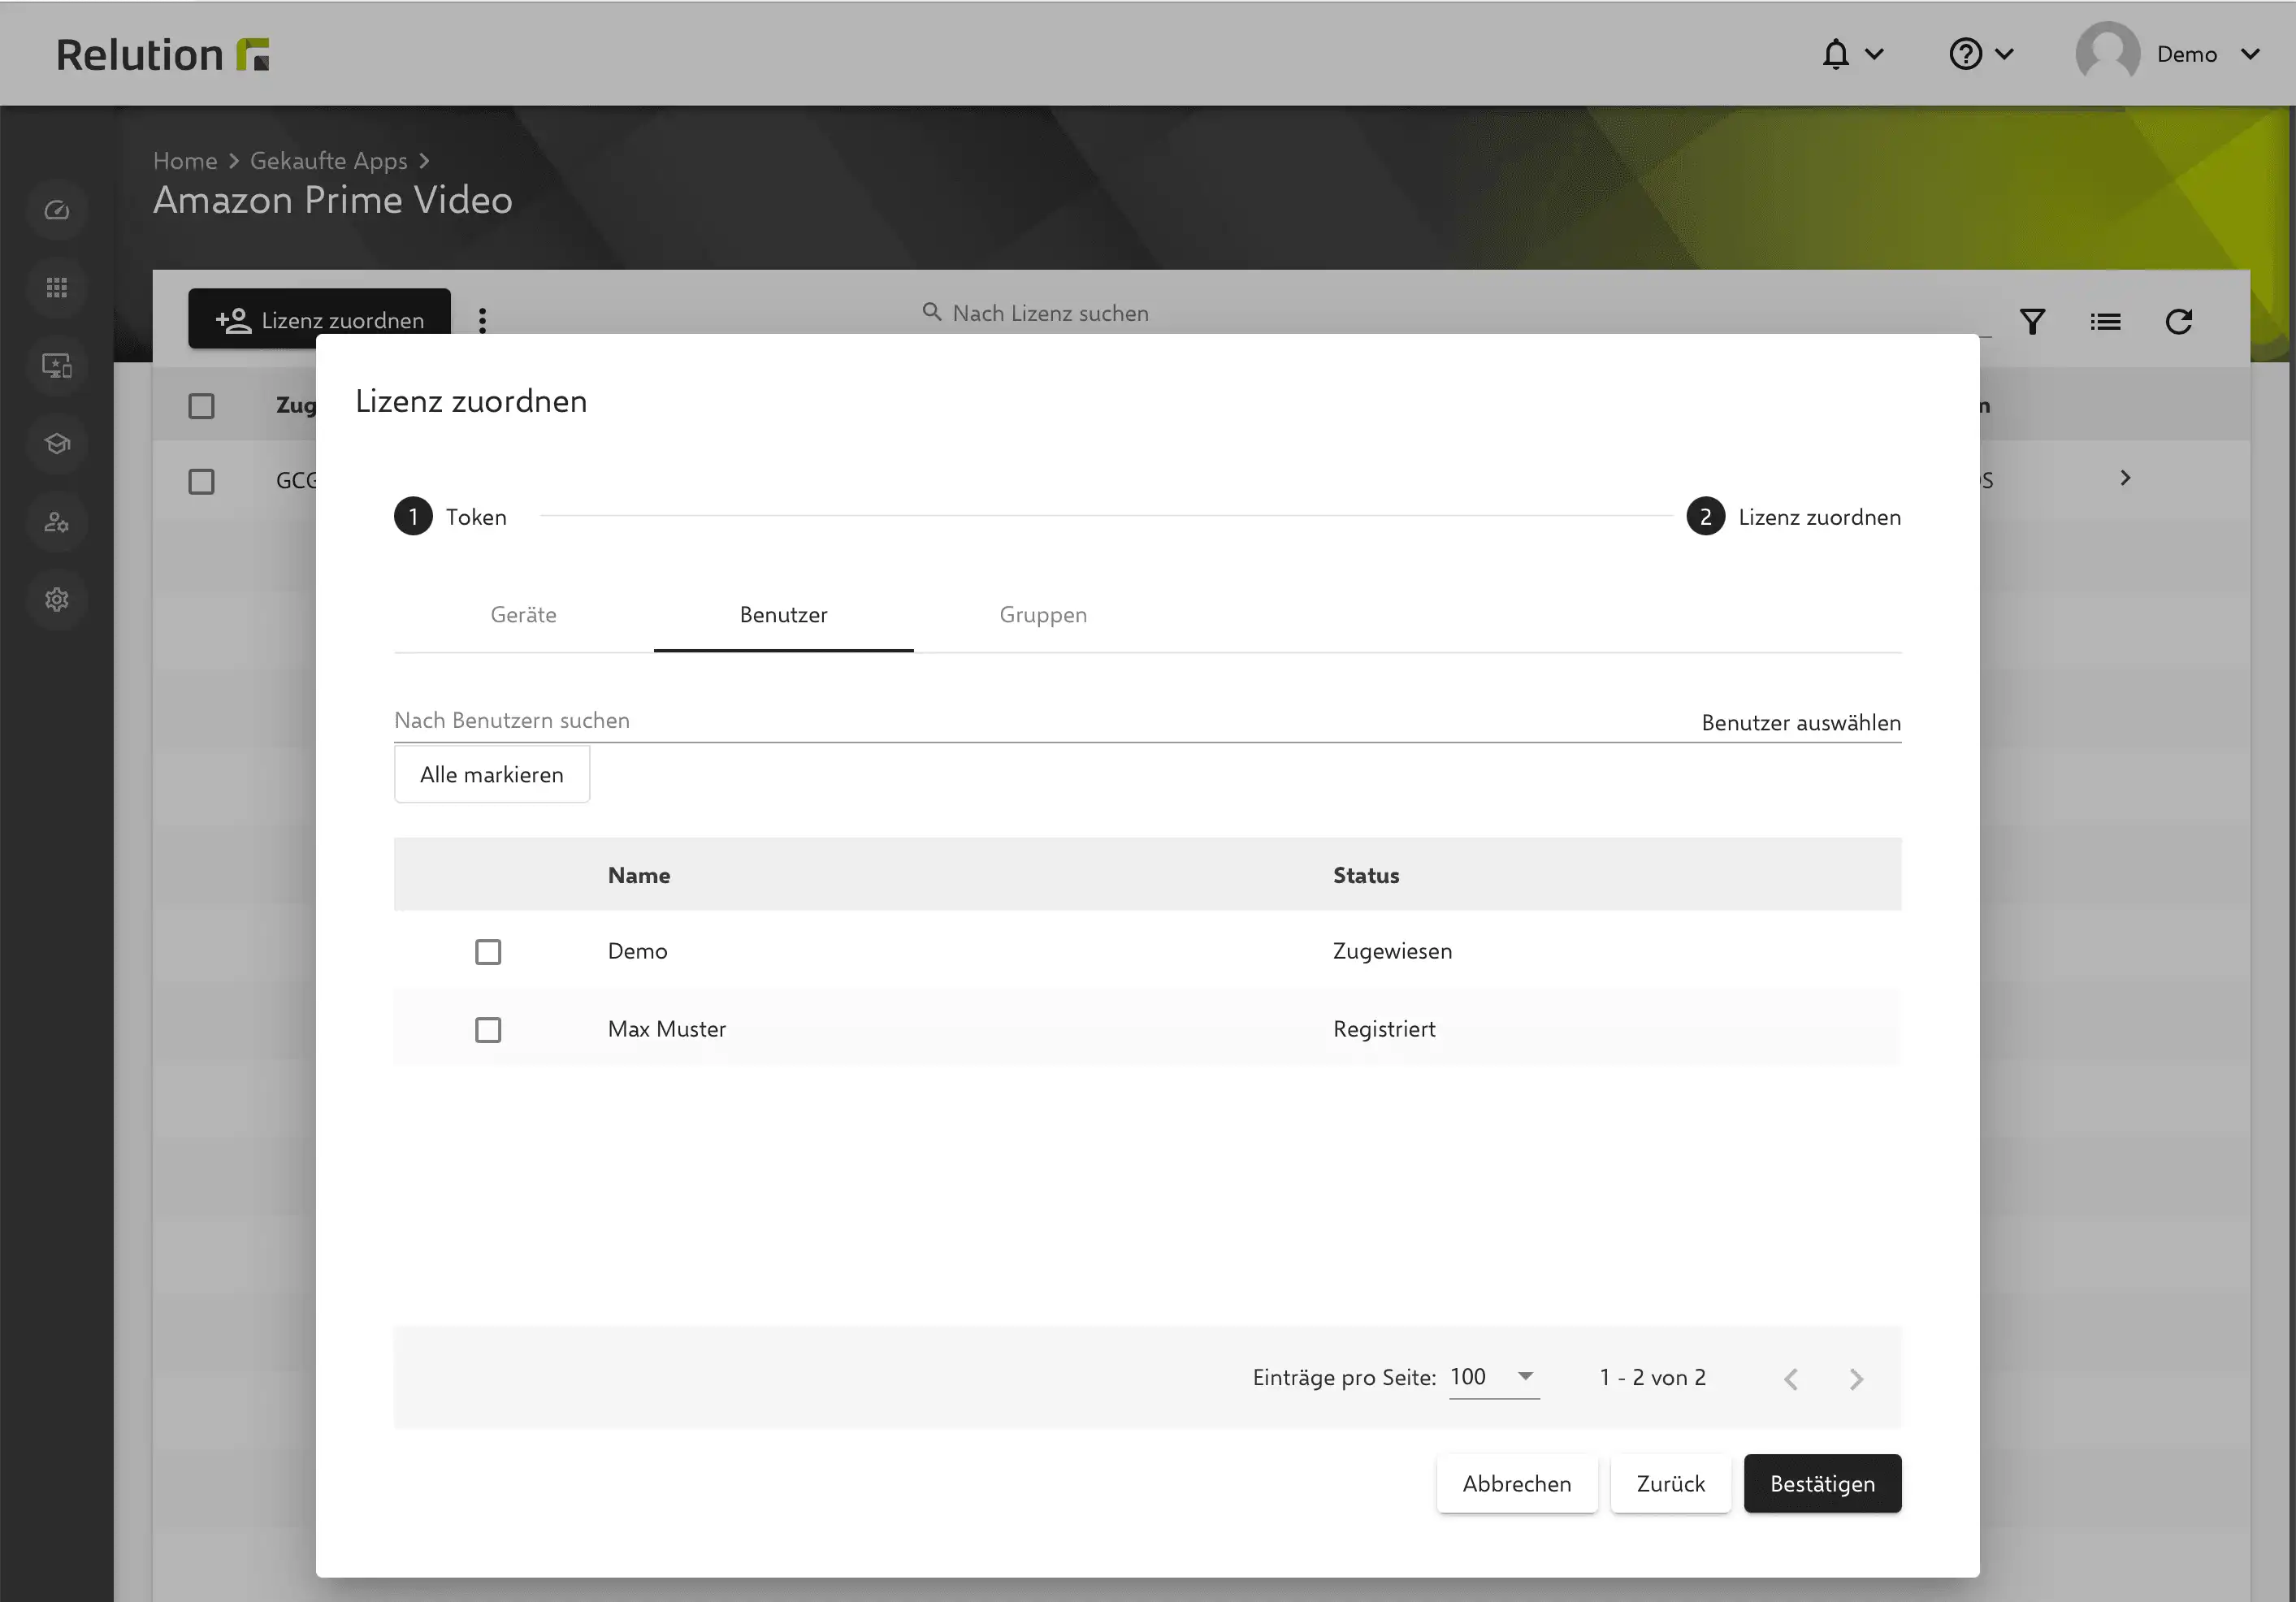Click the Bestätigen button
The width and height of the screenshot is (2296, 1602).
[x=1822, y=1483]
